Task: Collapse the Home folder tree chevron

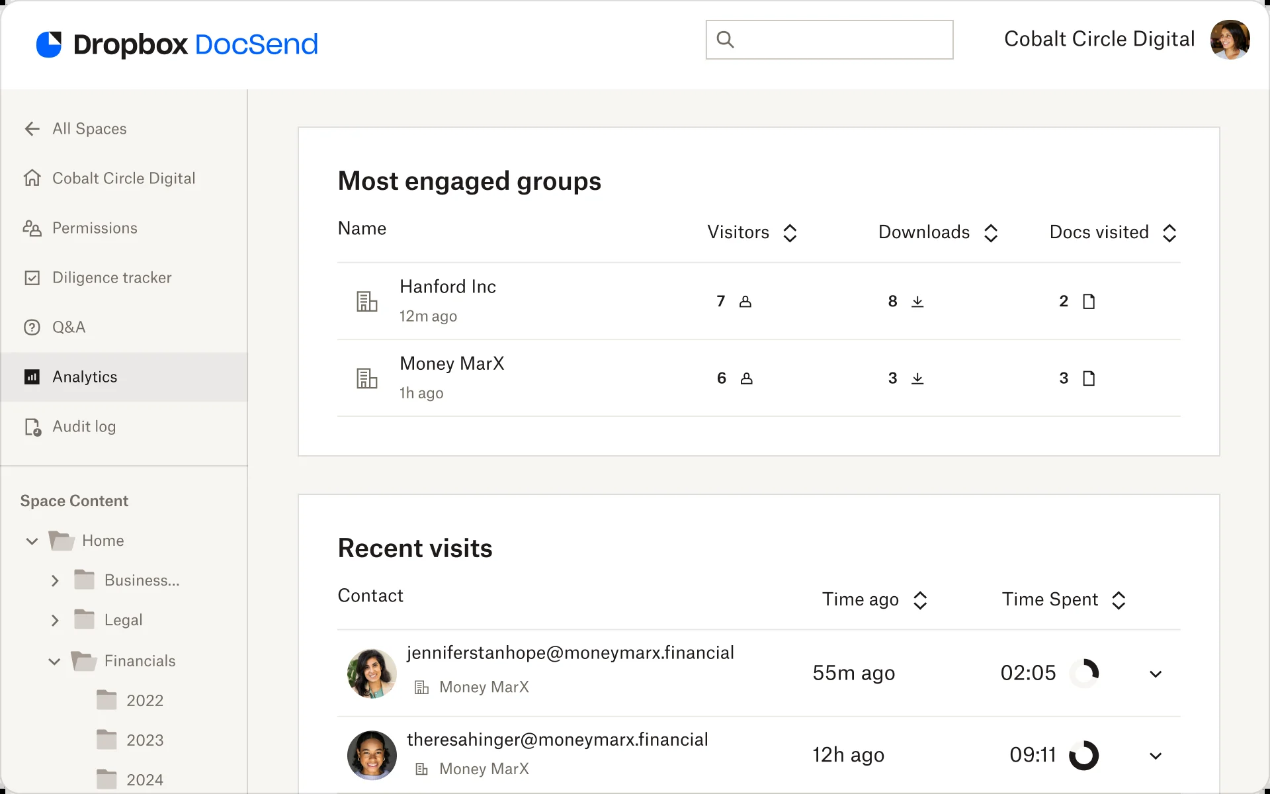Action: coord(32,541)
